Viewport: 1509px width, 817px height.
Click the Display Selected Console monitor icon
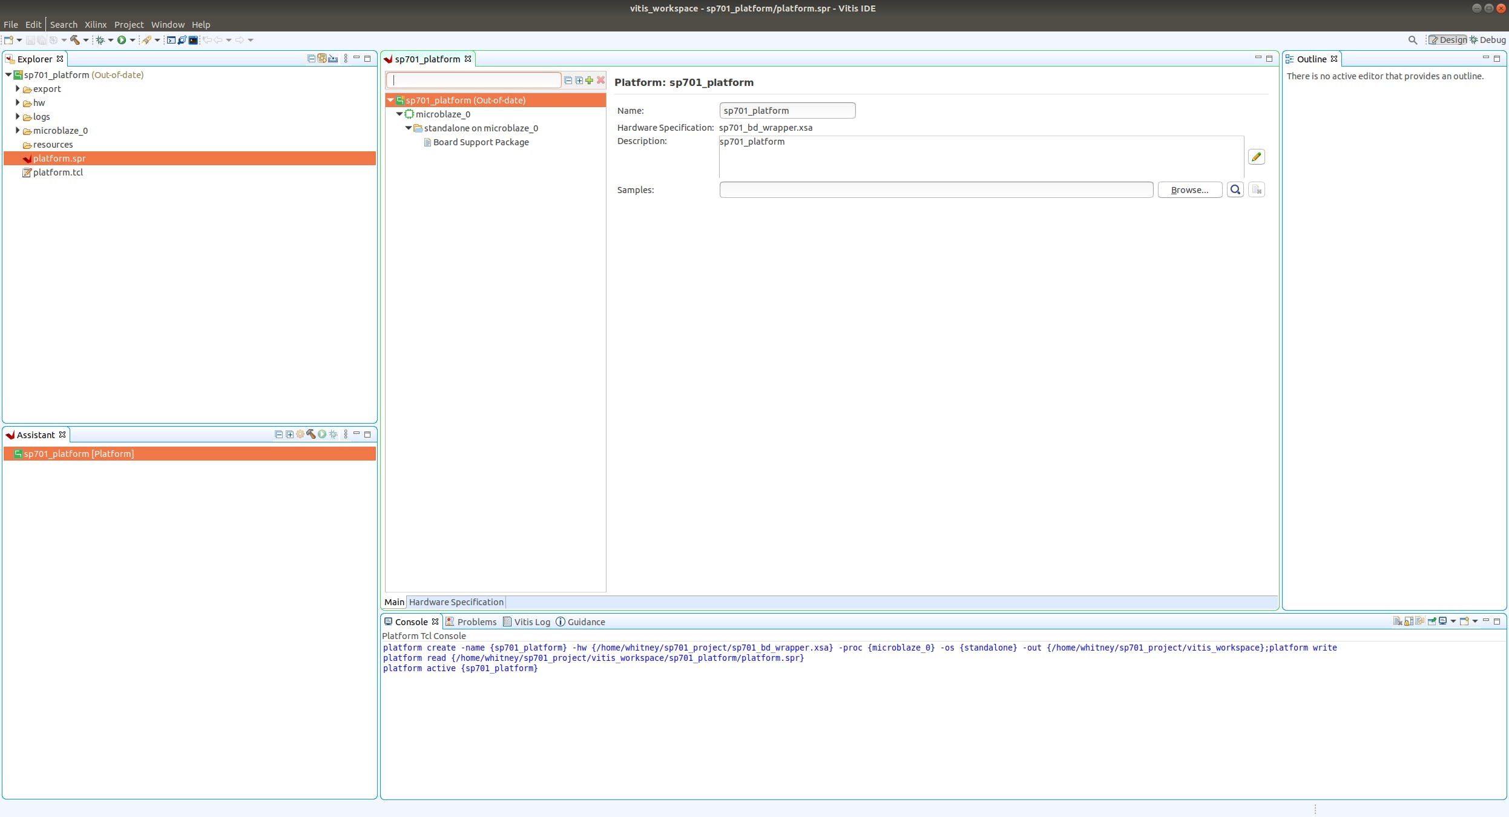1443,622
